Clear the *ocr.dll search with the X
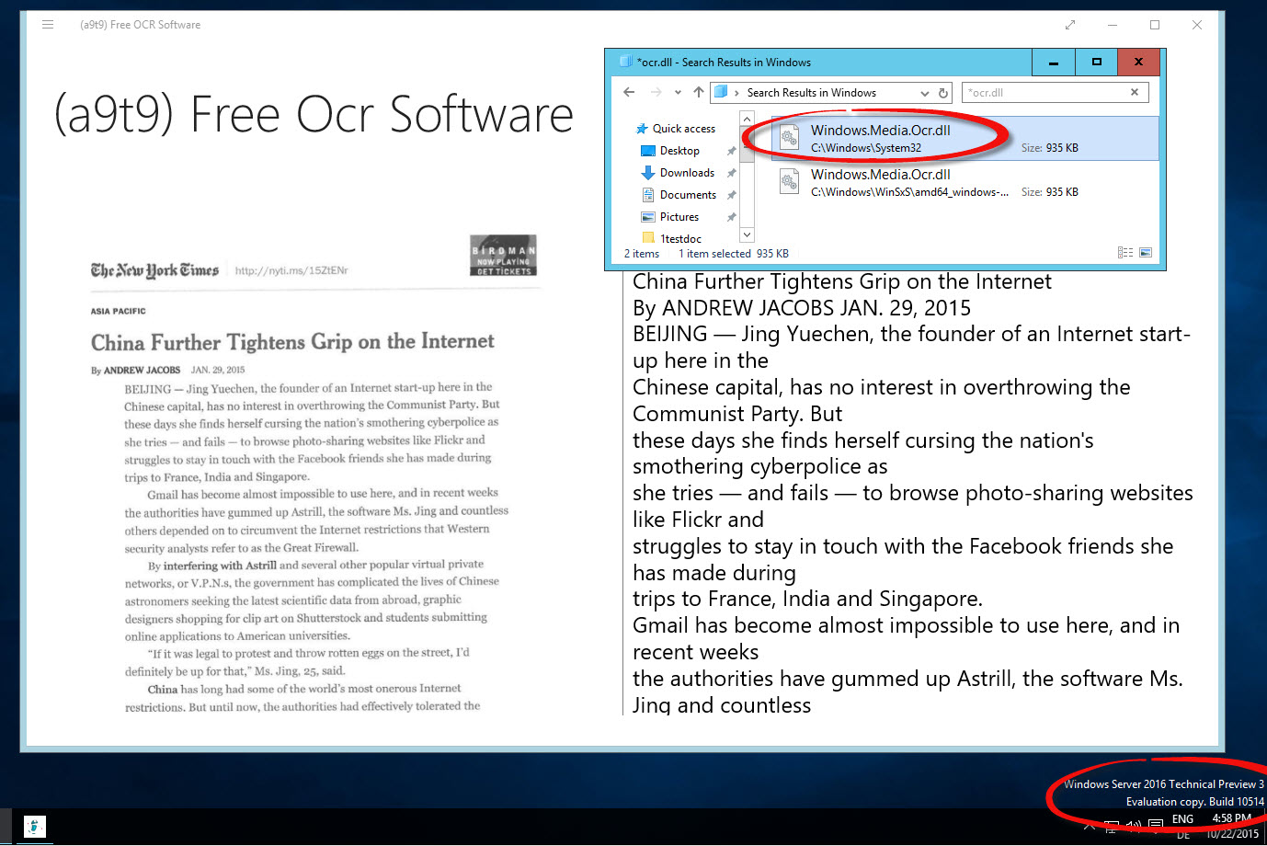 pos(1135,92)
